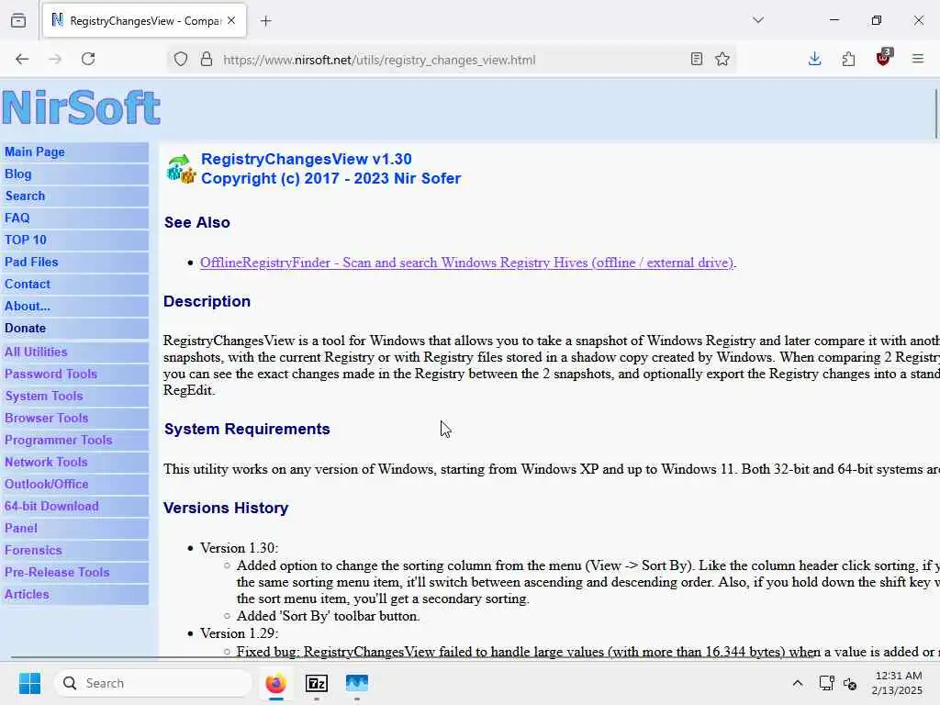Click the muted volume tray icon
The image size is (940, 705).
tap(850, 683)
